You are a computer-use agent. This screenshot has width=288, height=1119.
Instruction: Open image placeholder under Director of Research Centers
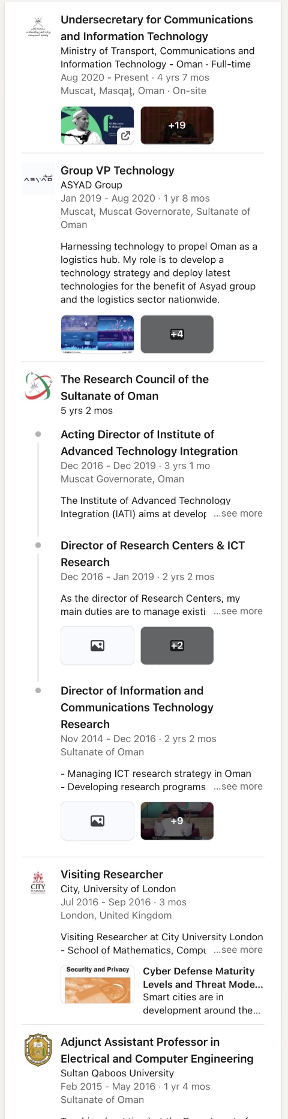coord(97,646)
